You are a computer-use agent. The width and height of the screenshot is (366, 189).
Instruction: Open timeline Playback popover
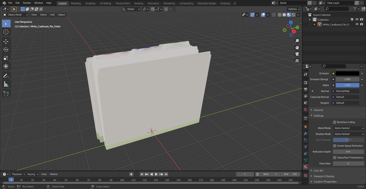(x=18, y=174)
